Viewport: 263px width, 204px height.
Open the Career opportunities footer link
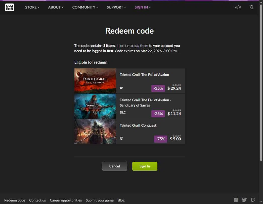(66, 200)
